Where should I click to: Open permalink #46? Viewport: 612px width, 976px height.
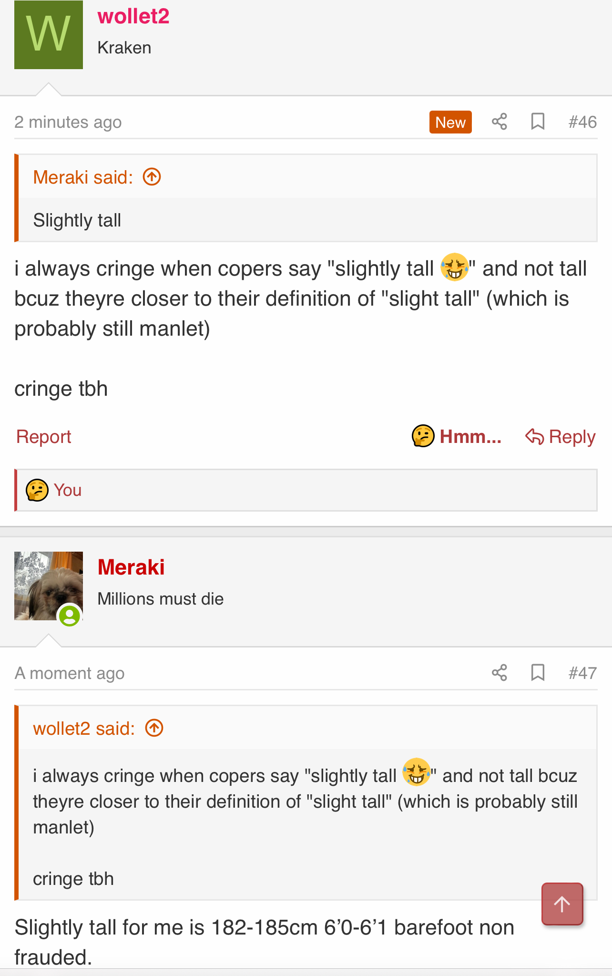(582, 122)
